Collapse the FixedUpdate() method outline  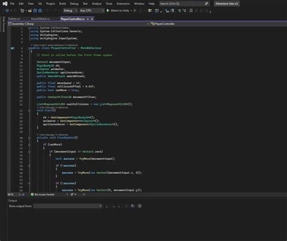point(29,138)
